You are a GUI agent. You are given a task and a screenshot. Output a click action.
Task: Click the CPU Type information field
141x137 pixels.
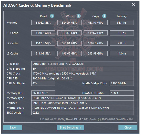[x=83, y=64]
